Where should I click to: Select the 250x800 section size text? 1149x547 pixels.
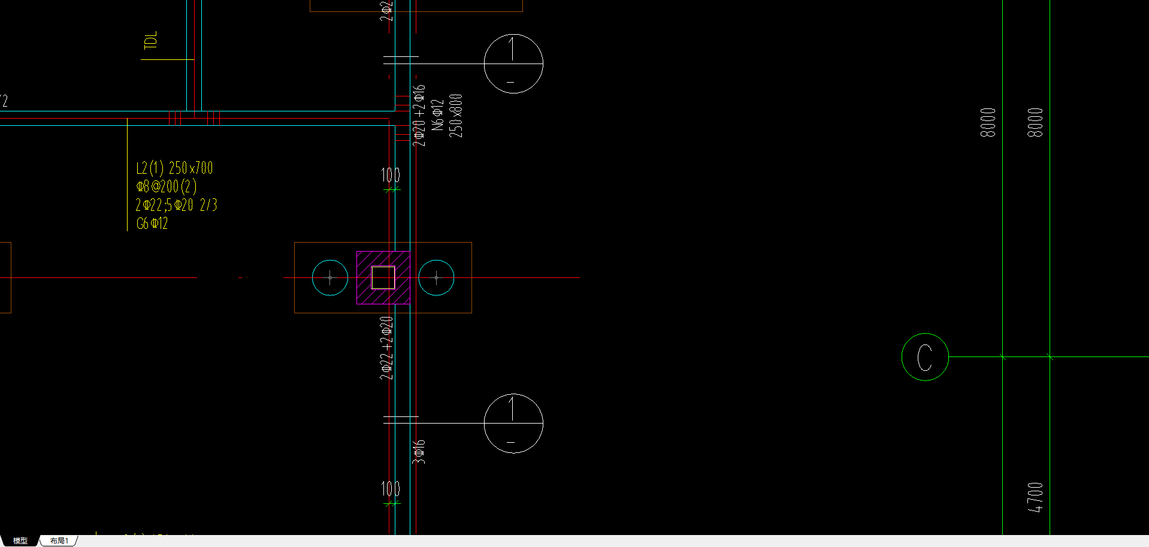tap(456, 116)
